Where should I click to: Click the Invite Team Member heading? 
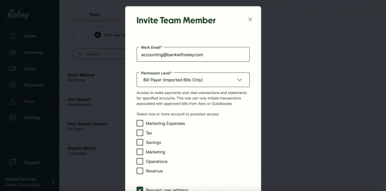[x=176, y=20]
